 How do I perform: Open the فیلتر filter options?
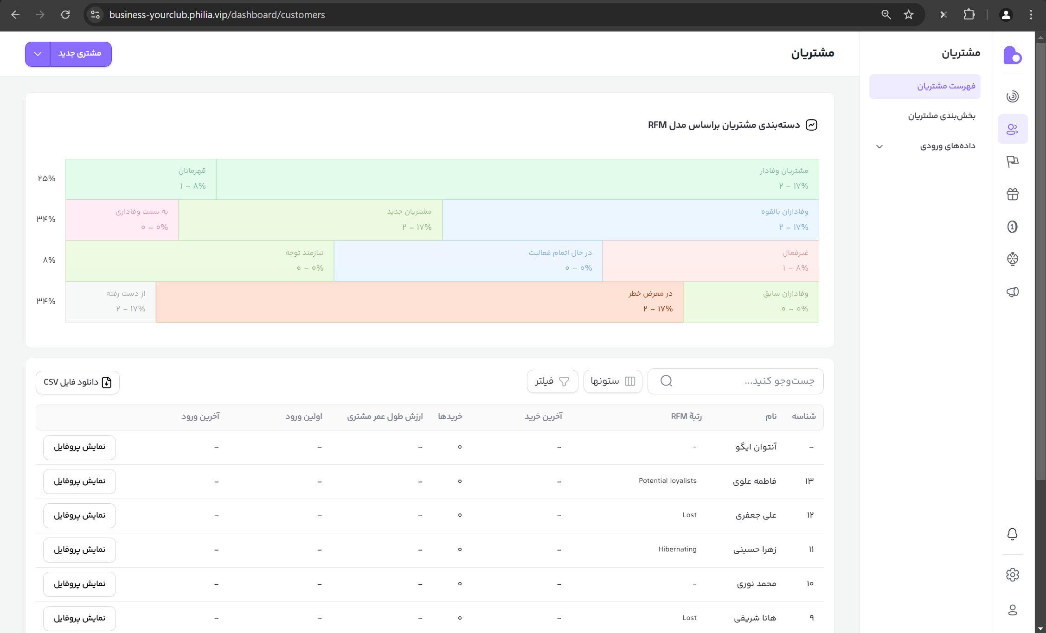552,381
